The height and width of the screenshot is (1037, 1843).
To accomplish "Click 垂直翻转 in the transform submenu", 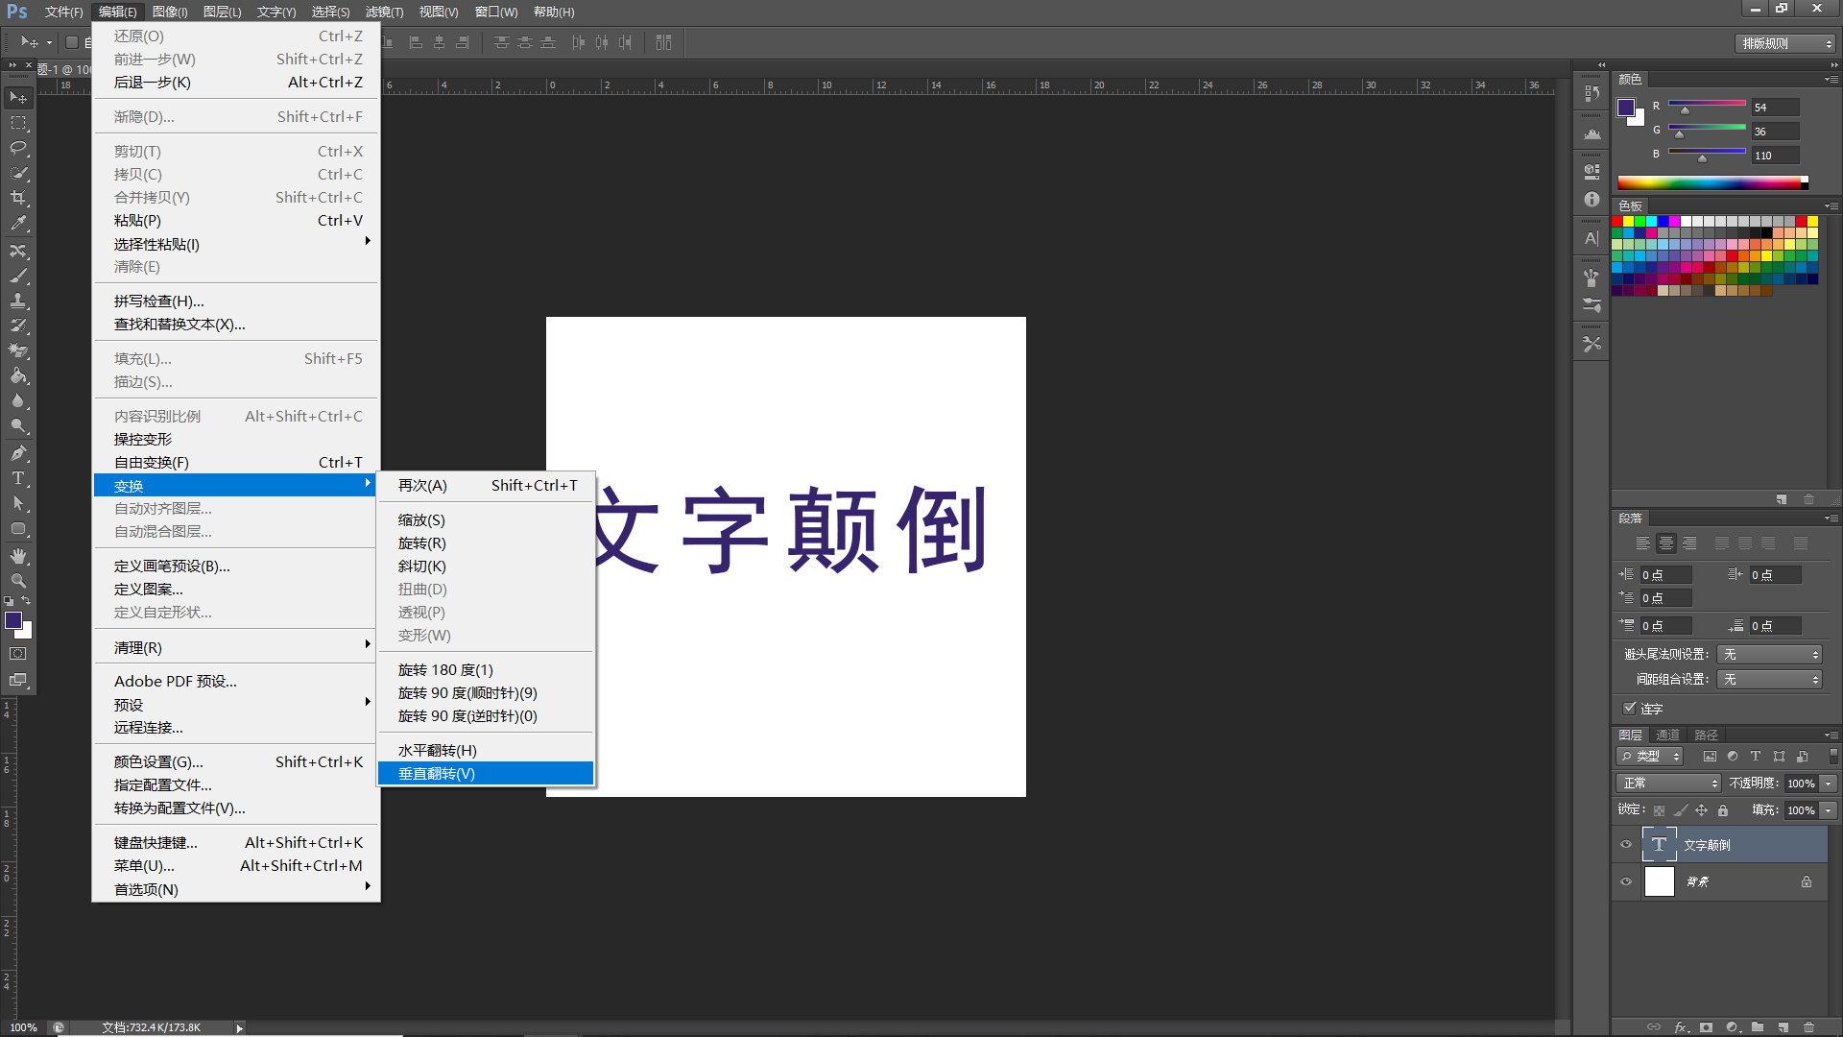I will pyautogui.click(x=437, y=773).
